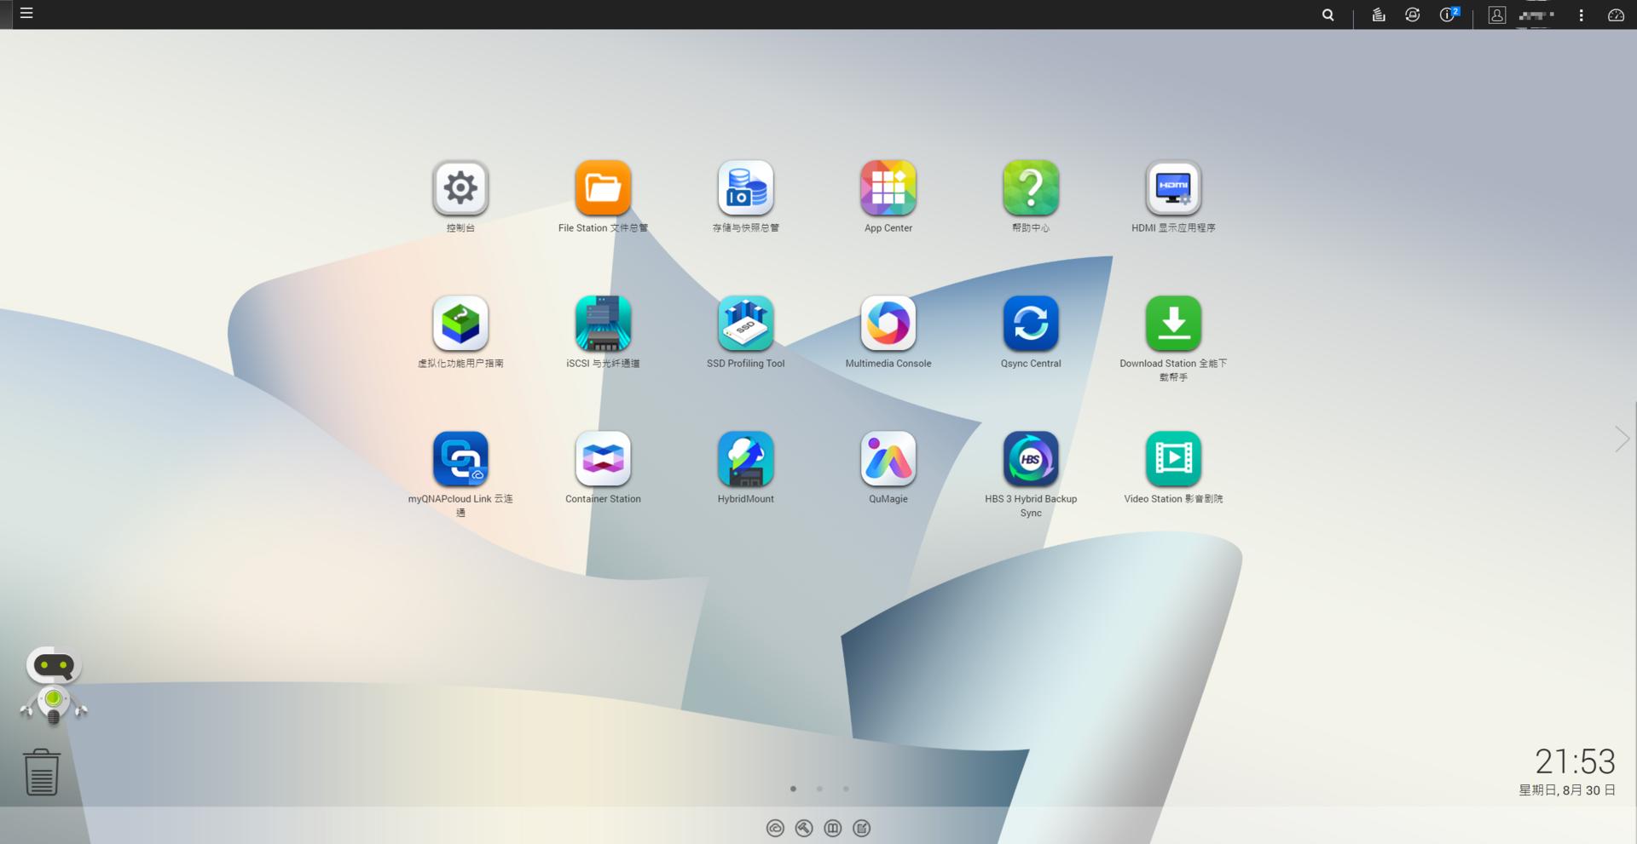Launch File Station 文件总管

(x=603, y=187)
